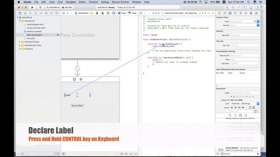280x157 pixels.
Task: Select Assets.xcassets in navigator
Action: click(x=34, y=31)
